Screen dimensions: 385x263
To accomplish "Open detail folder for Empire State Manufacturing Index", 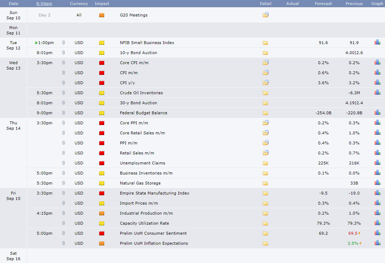I will point(265,193).
